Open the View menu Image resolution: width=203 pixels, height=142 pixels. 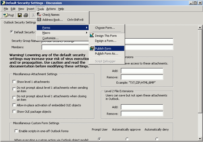pos(21,9)
